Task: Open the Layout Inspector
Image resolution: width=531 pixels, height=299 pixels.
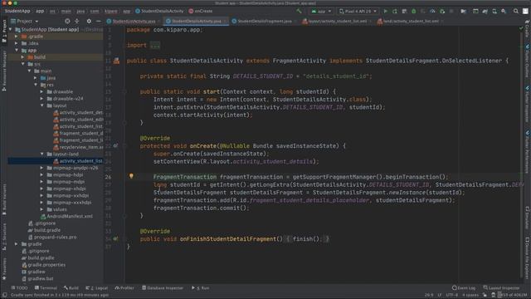Action: pos(501,288)
